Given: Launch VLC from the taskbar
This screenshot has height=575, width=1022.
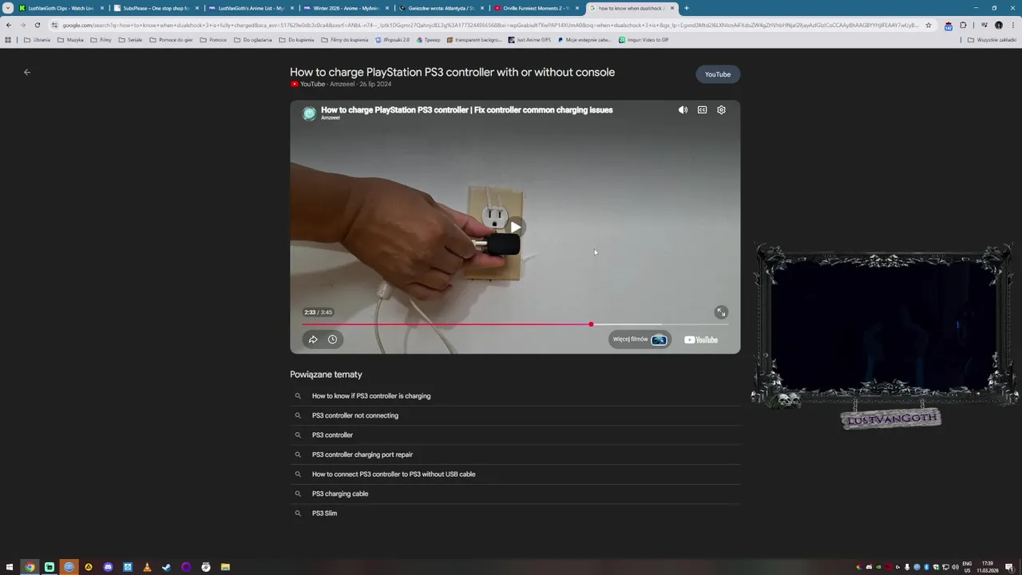Looking at the screenshot, I should pos(147,567).
